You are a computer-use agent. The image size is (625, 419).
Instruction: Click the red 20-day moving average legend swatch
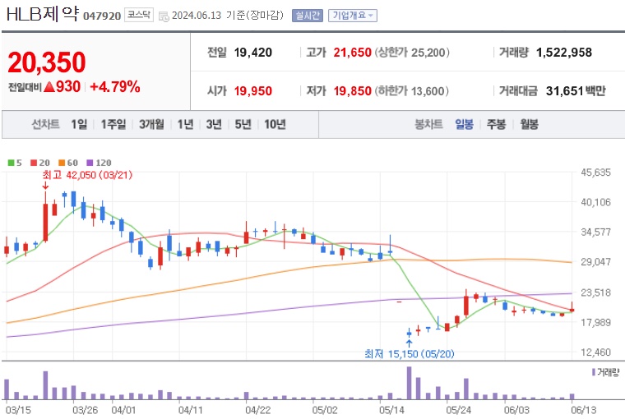[34, 163]
